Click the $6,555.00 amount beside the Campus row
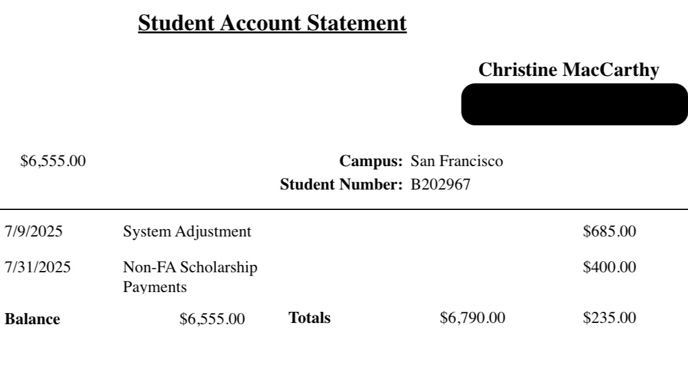Viewport: 688px width, 389px height. [53, 161]
